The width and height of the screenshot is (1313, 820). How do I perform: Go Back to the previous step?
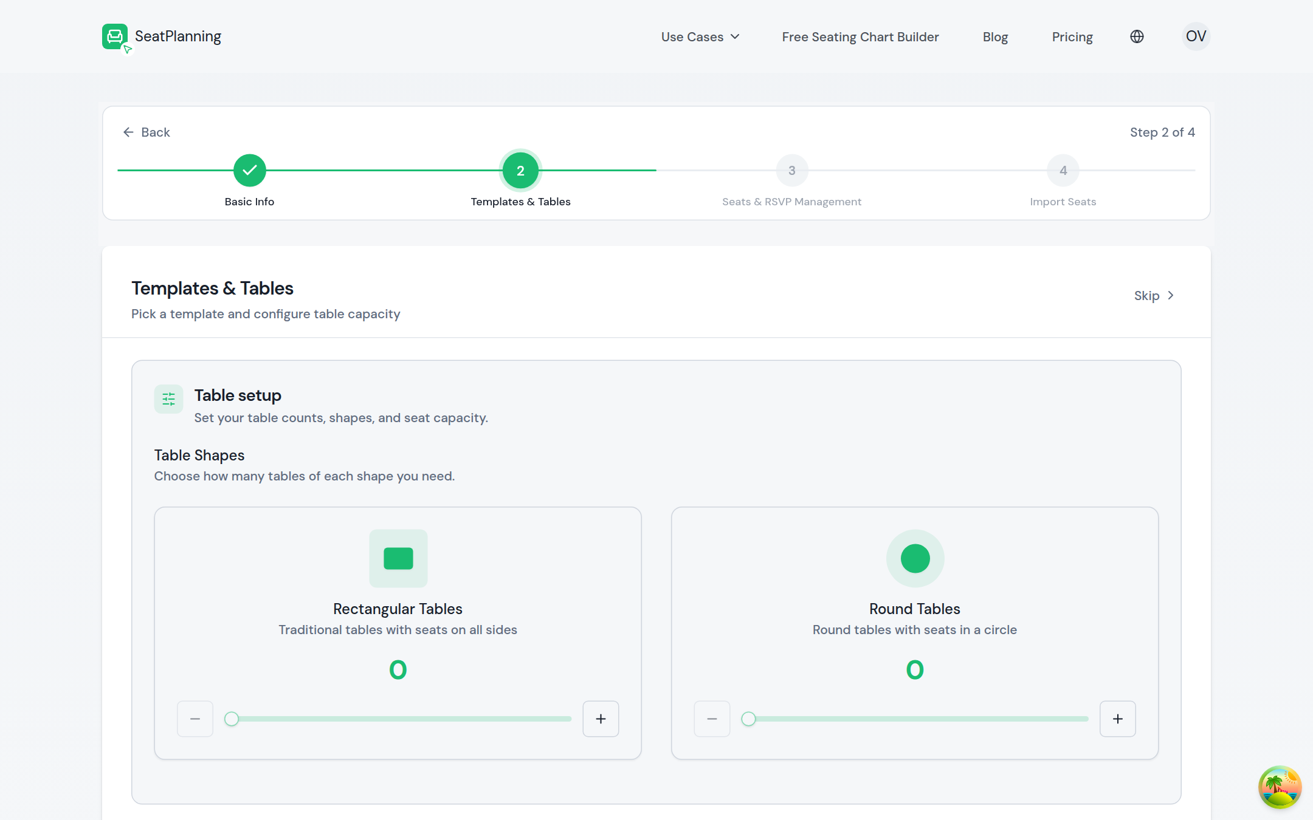coord(146,132)
